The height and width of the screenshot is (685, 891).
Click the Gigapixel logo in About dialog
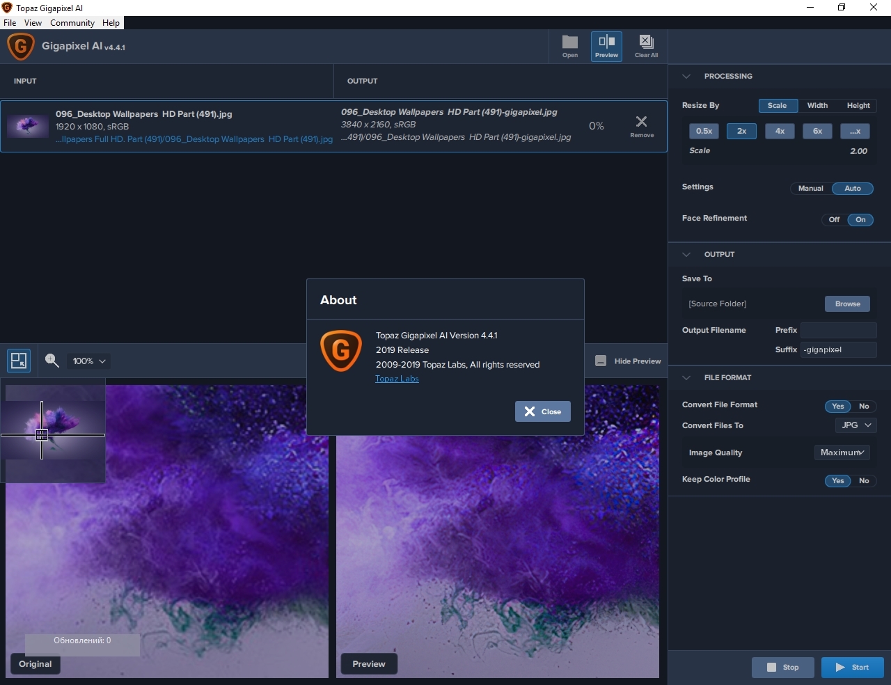(x=341, y=350)
